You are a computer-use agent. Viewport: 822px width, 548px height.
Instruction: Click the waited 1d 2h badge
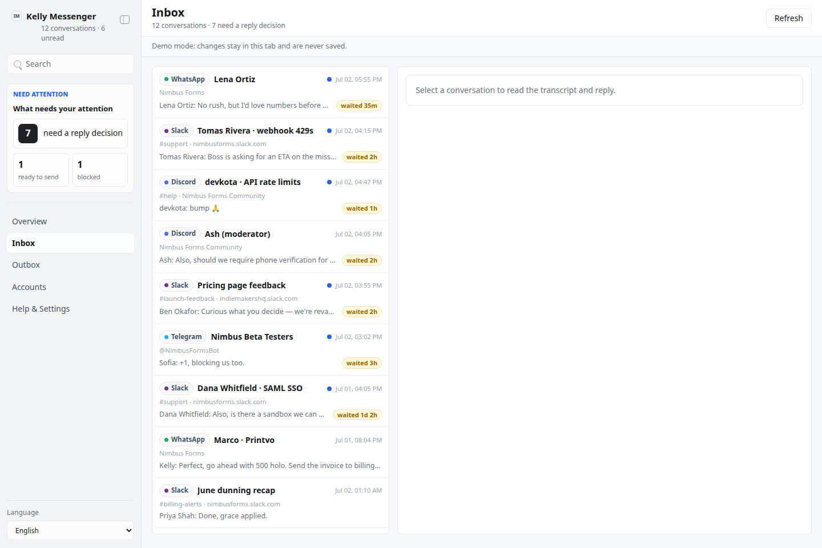(x=357, y=415)
